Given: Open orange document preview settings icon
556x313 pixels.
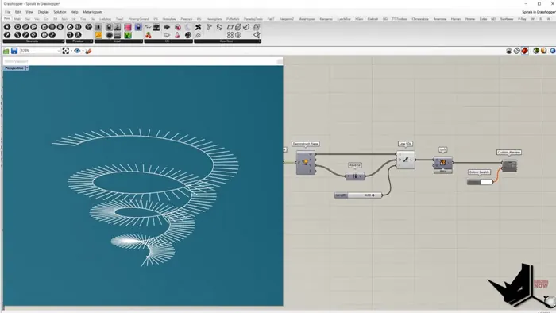Looking at the screenshot, I should tap(544, 51).
